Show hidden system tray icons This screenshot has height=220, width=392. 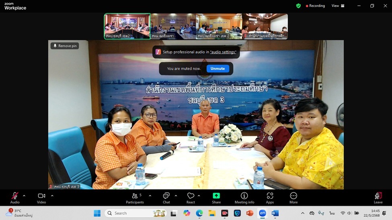click(302, 213)
